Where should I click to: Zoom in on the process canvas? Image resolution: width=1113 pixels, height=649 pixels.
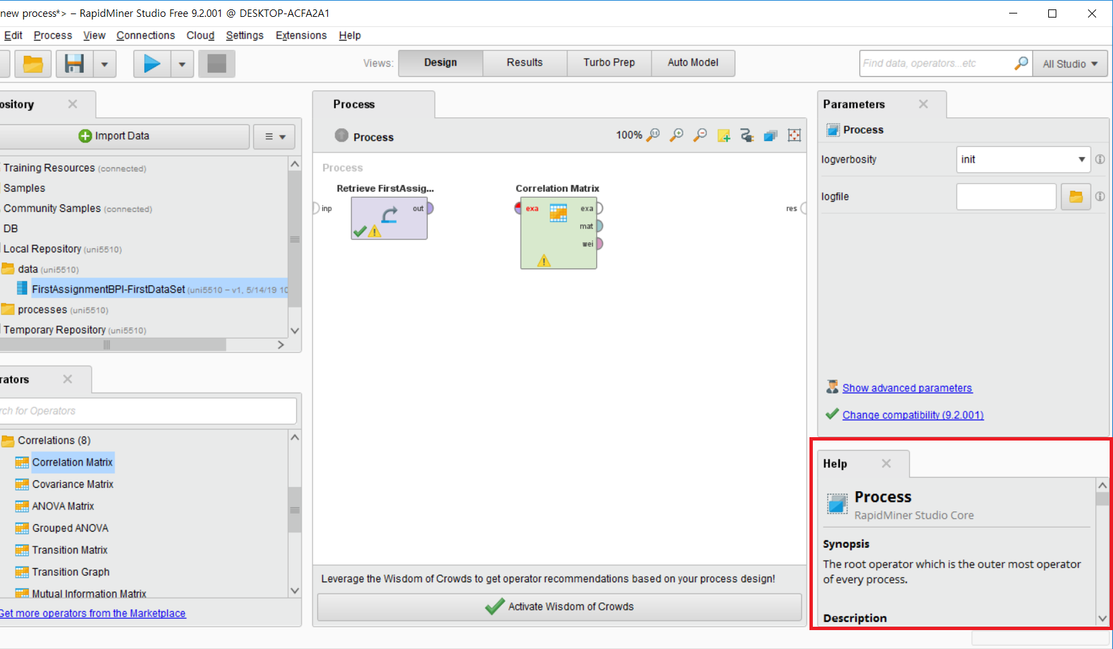point(677,135)
